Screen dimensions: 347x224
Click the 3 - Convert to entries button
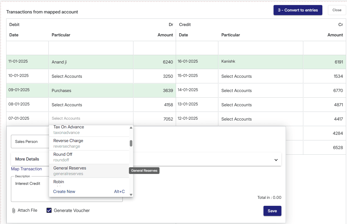(x=298, y=10)
